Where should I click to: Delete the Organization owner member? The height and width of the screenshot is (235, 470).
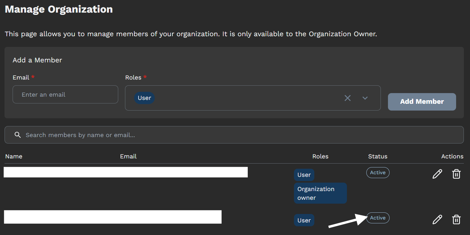point(456,174)
